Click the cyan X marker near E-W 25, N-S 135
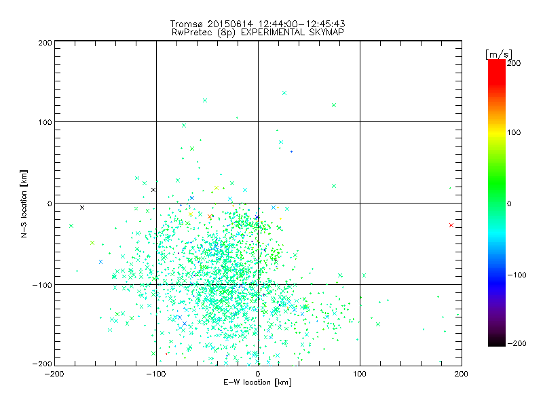Viewport: 543px width, 407px height. coord(284,93)
